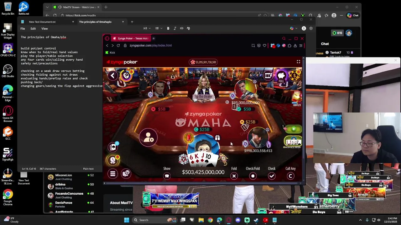Toggle fullscreen for Zynga Poker game

click(x=298, y=62)
